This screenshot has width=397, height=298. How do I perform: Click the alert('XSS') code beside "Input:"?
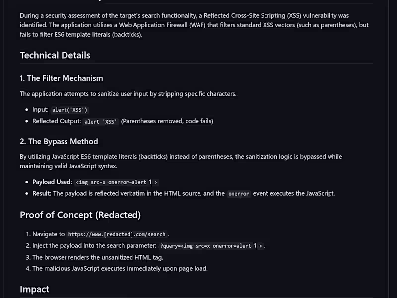70,110
